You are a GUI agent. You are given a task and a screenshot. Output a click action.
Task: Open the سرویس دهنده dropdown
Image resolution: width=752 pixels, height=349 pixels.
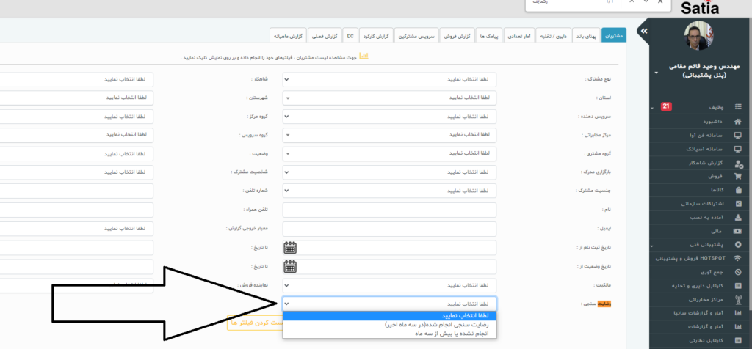389,117
